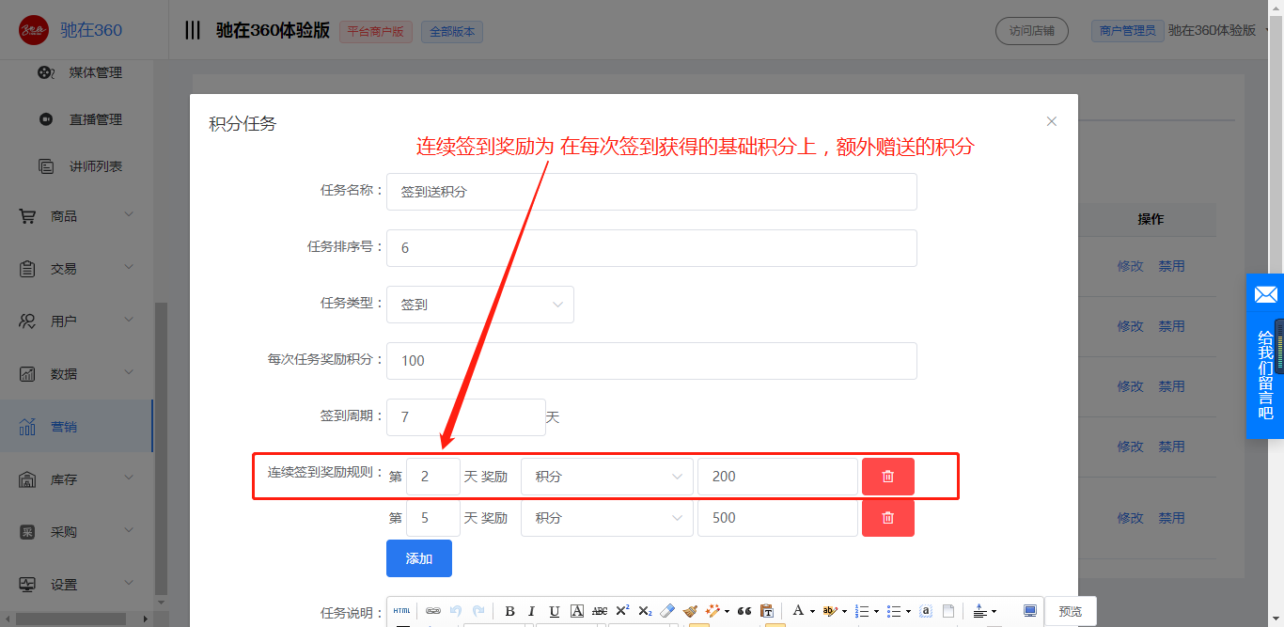
Task: Click the 平台商户版 tag
Action: pos(376,31)
